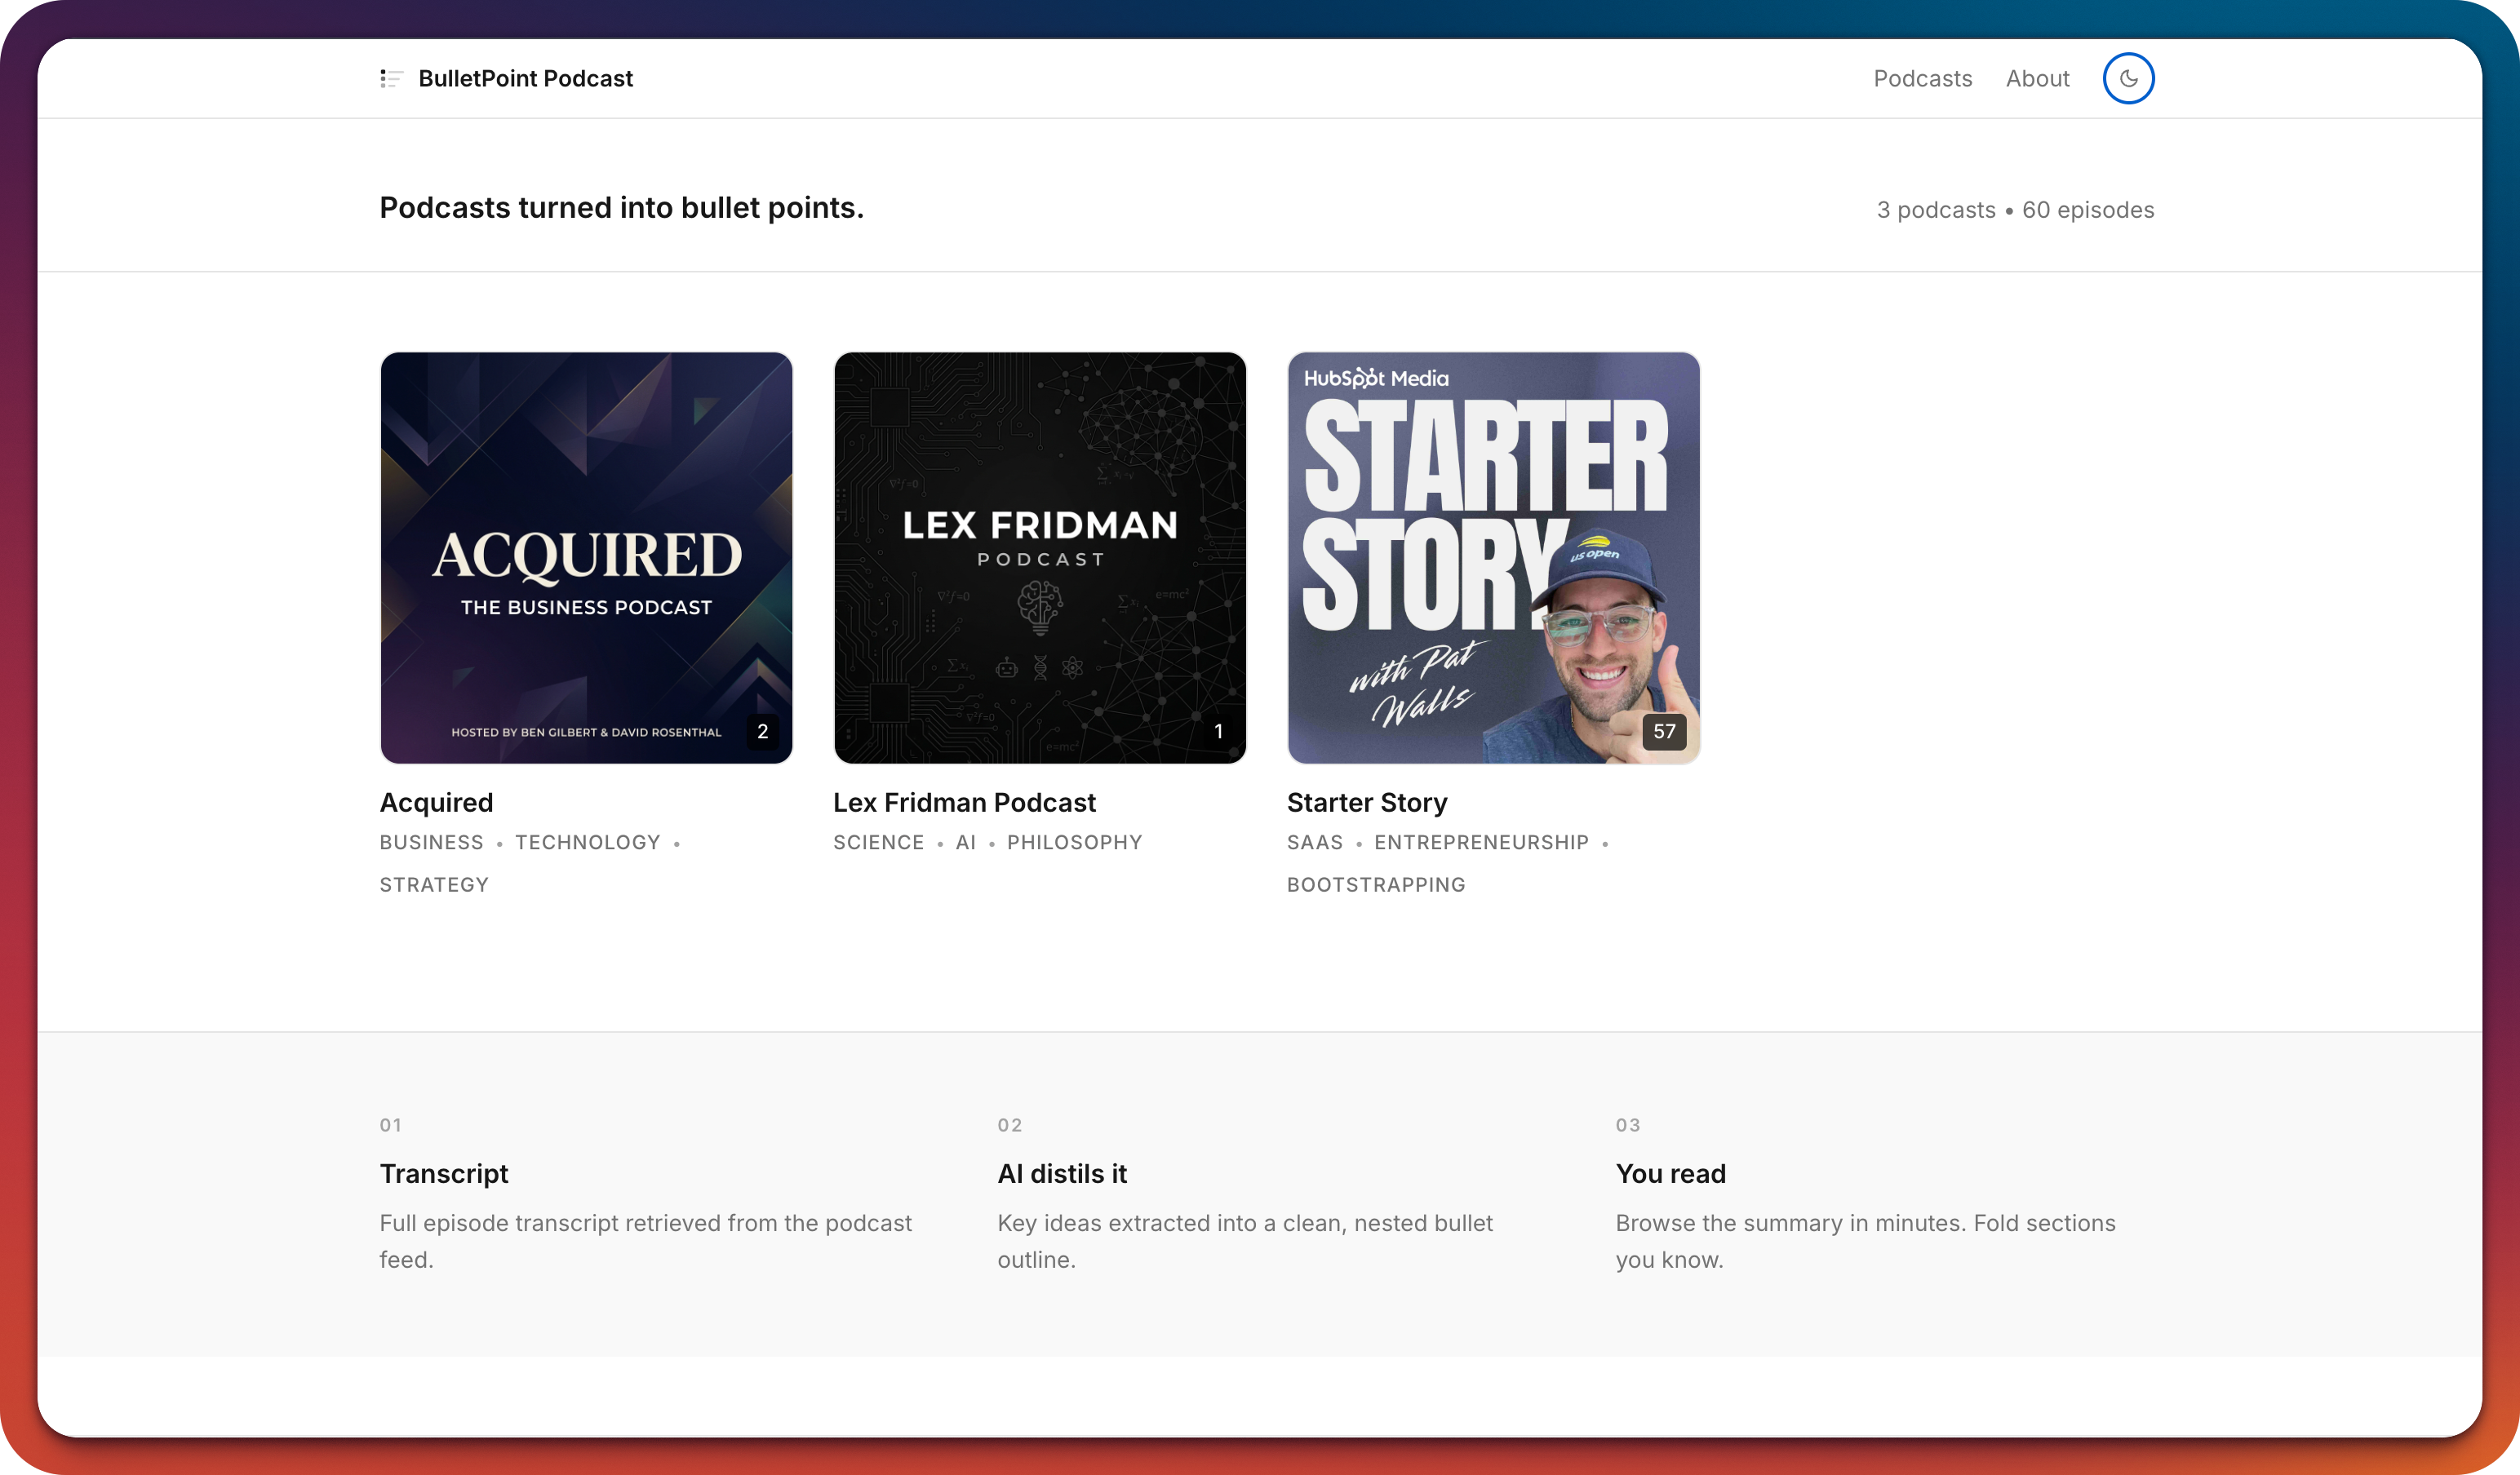Viewport: 2520px width, 1475px height.
Task: Click the 'Transcript' step heading
Action: 444,1173
